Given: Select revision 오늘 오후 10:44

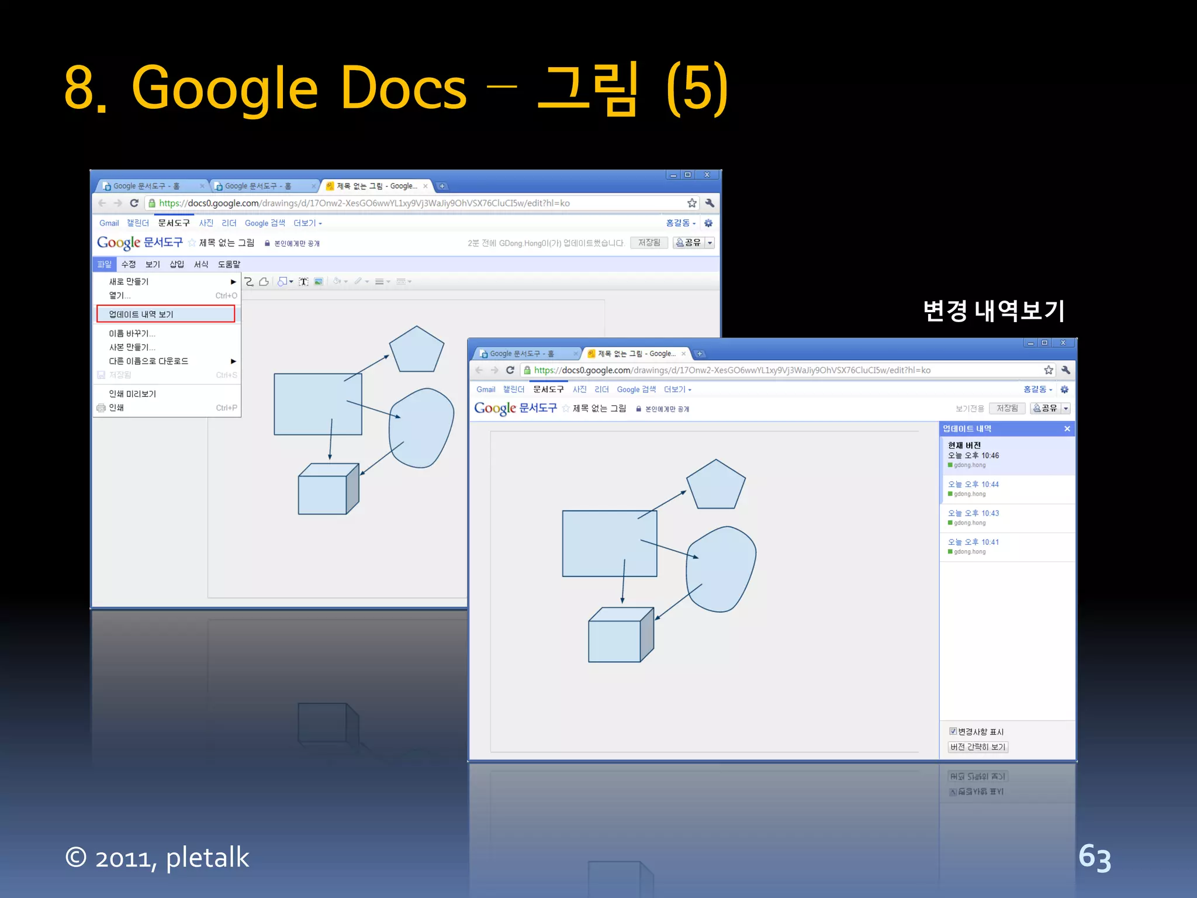Looking at the screenshot, I should [1007, 489].
